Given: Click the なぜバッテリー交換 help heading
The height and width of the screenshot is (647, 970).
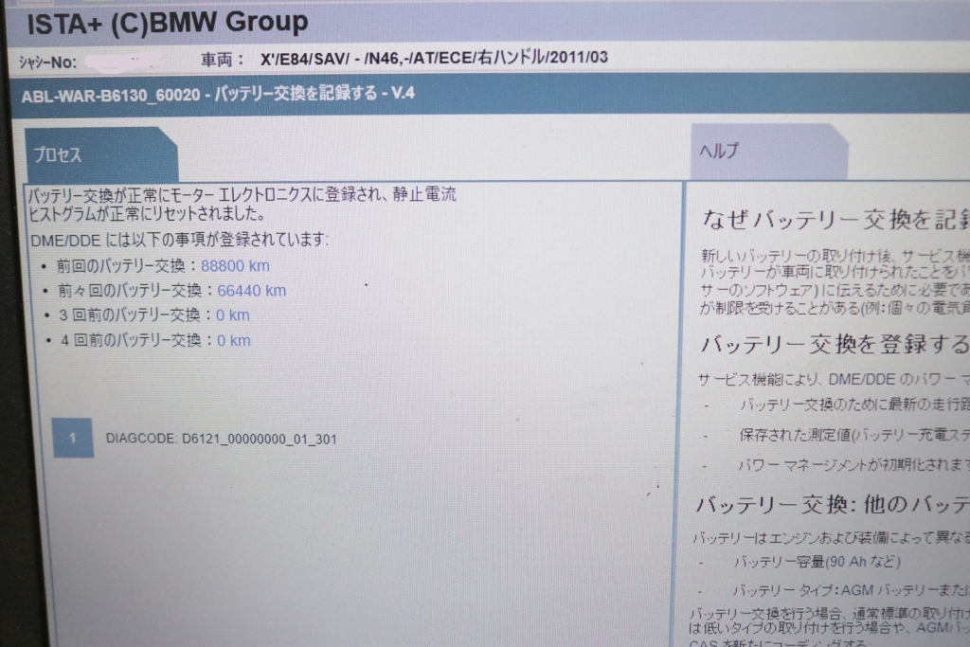Looking at the screenshot, I should point(835,220).
